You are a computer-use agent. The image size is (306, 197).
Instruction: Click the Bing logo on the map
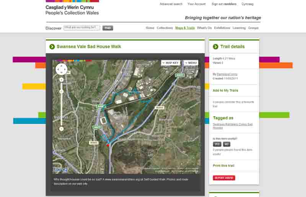60,169
